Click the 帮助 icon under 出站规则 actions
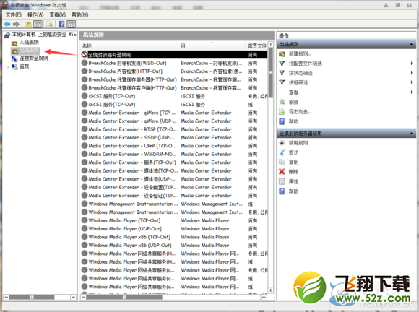This screenshot has width=419, height=312. 282,121
